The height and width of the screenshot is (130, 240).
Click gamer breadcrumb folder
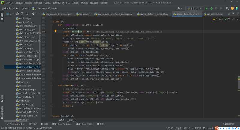[25, 8]
